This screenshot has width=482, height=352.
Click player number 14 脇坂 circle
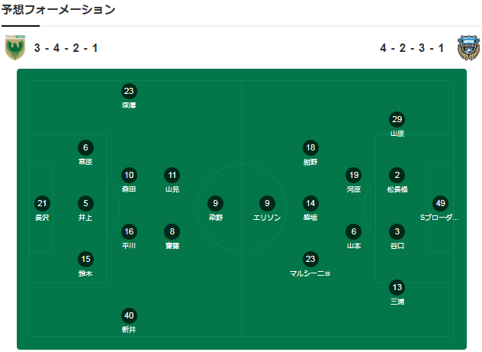[310, 203]
